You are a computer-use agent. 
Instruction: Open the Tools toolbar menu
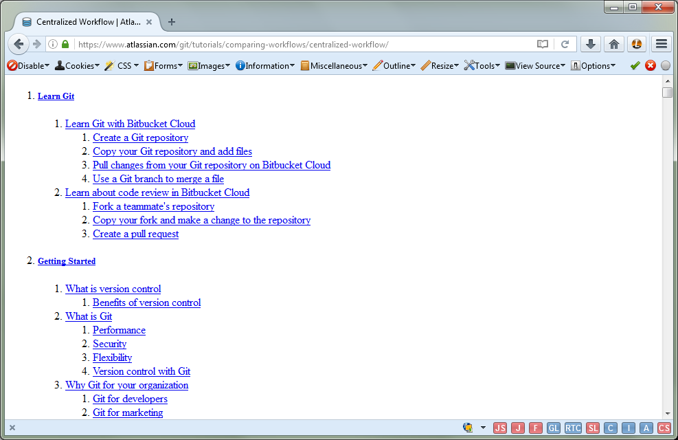(x=482, y=66)
